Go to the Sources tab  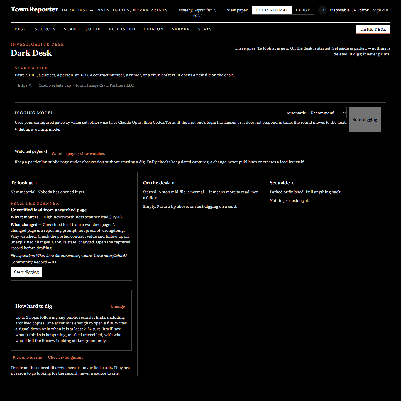coord(45,29)
